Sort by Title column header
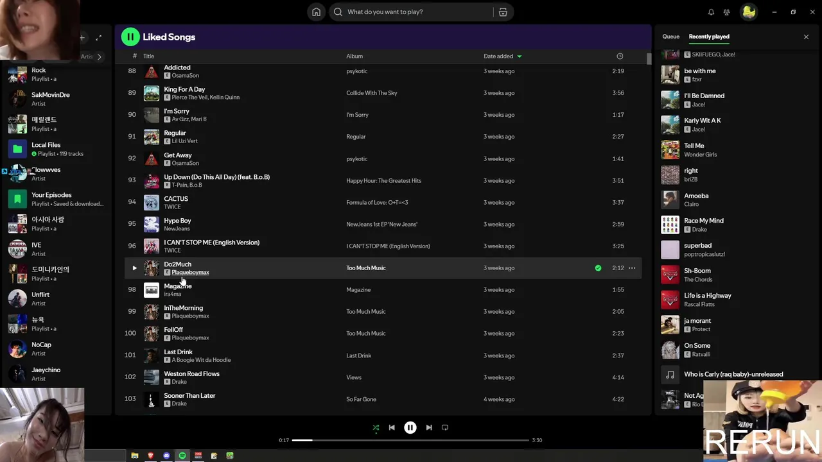The width and height of the screenshot is (822, 462). click(x=148, y=56)
